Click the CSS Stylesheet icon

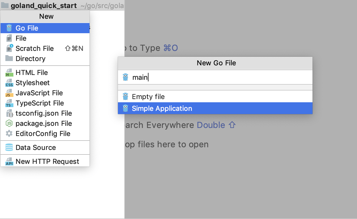coord(9,83)
